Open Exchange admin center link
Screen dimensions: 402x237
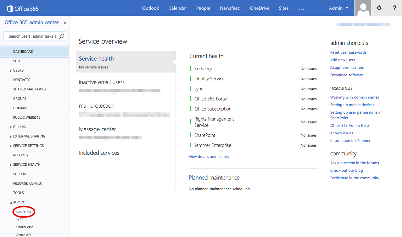(24, 212)
